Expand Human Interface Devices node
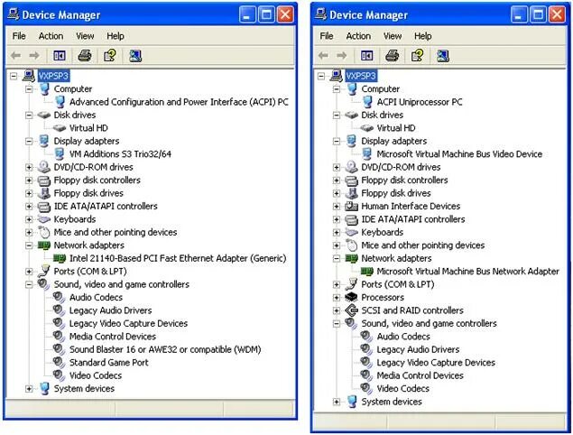Viewport: 573px width, 435px height. click(337, 206)
